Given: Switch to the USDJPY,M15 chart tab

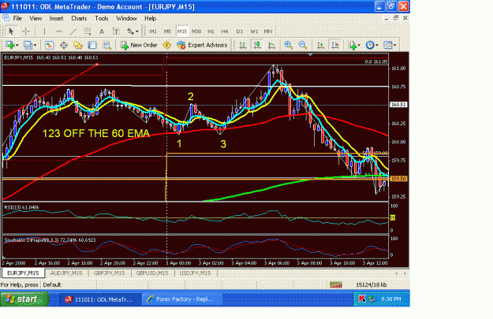Looking at the screenshot, I should [195, 273].
